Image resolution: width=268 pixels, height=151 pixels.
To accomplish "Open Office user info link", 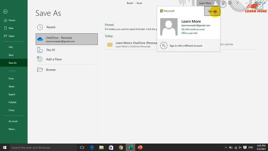I will [x=189, y=33].
